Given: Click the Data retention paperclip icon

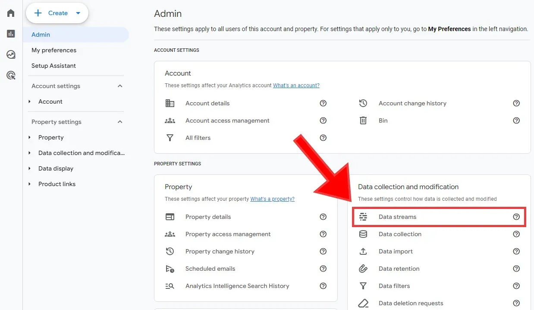Looking at the screenshot, I should [363, 269].
